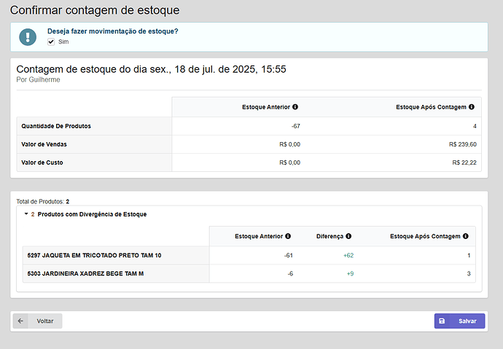Click the floppy disk icon on Salvar
This screenshot has width=503, height=349.
pyautogui.click(x=442, y=321)
